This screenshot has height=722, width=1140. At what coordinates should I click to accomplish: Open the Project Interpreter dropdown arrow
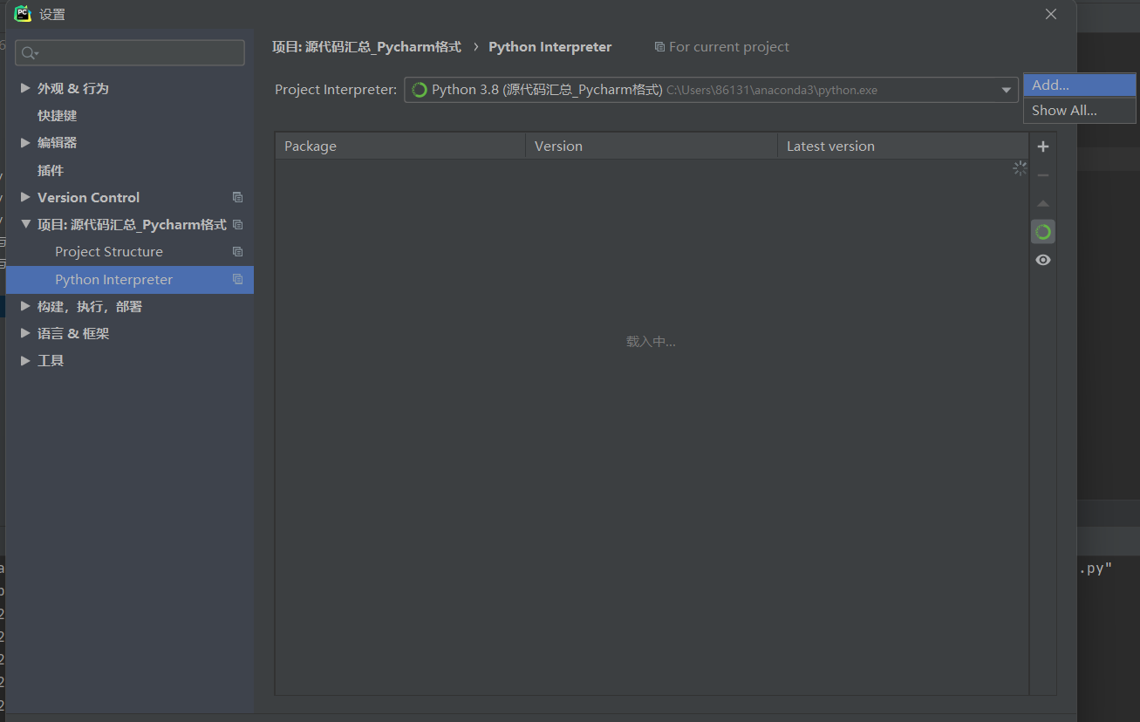coord(1006,90)
